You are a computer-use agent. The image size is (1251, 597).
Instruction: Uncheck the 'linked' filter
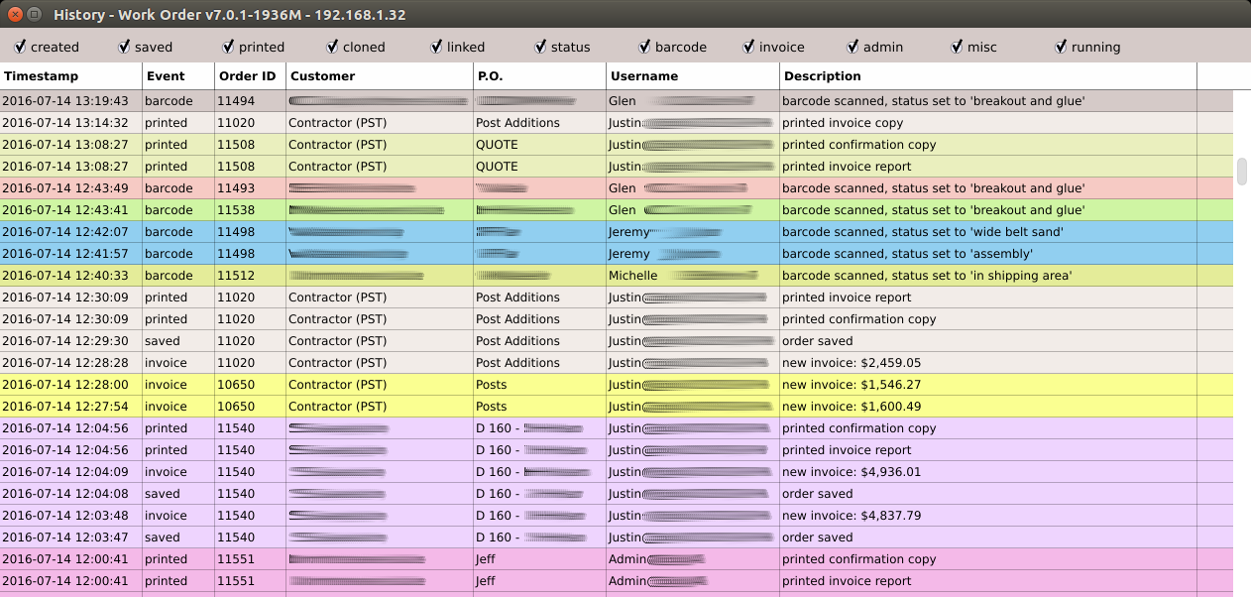437,47
